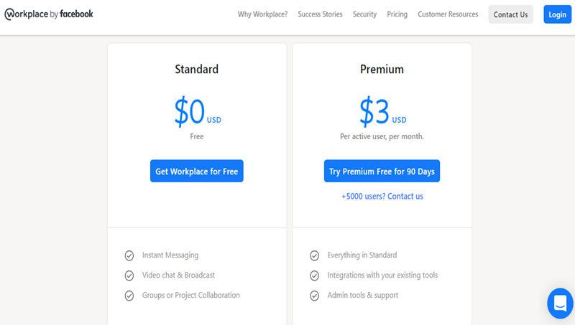
Task: Click checkmark icon beside Everything in Standard
Action: (x=314, y=255)
